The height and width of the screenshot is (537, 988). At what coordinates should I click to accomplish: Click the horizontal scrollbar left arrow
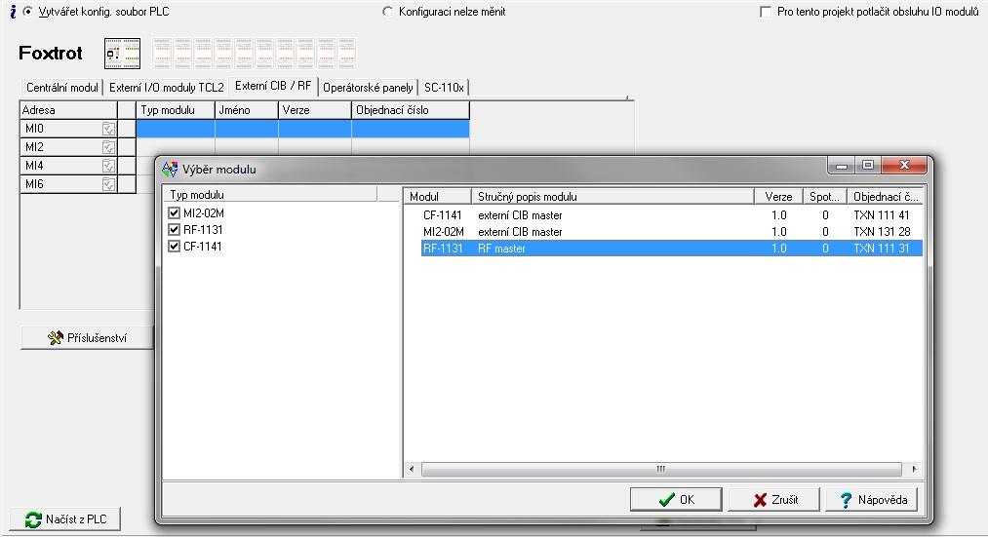click(413, 469)
